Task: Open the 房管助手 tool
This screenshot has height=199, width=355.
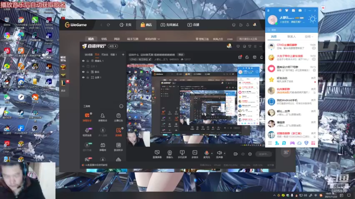Action: (103, 117)
